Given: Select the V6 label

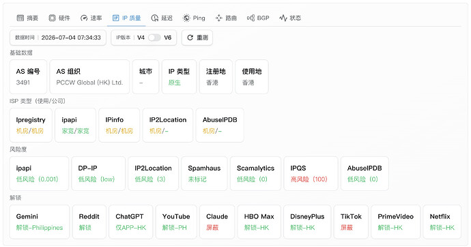Looking at the screenshot, I should point(168,38).
